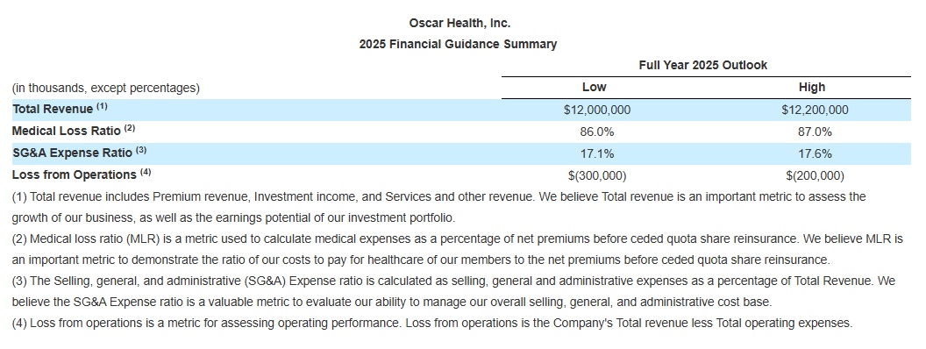Click the $12,000,000 low revenue value
Viewport: 926px width, 349px height.
pyautogui.click(x=597, y=110)
